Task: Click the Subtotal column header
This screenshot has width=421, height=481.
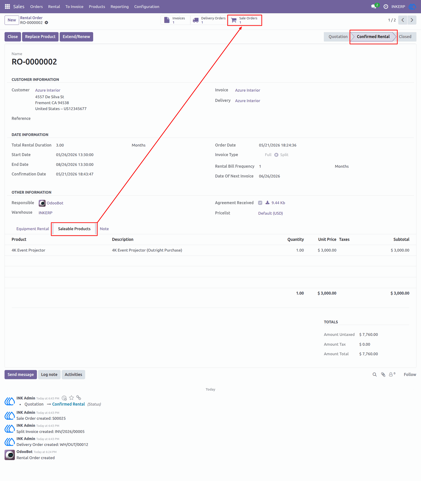Action: (x=401, y=239)
